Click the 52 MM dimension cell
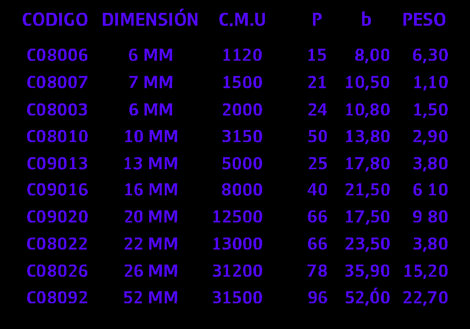The height and width of the screenshot is (329, 470). pos(151,297)
